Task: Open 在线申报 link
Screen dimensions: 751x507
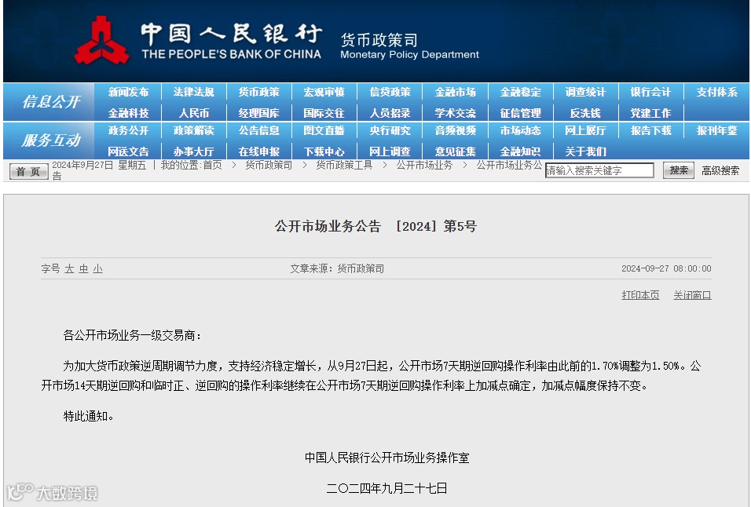Action: pos(258,151)
